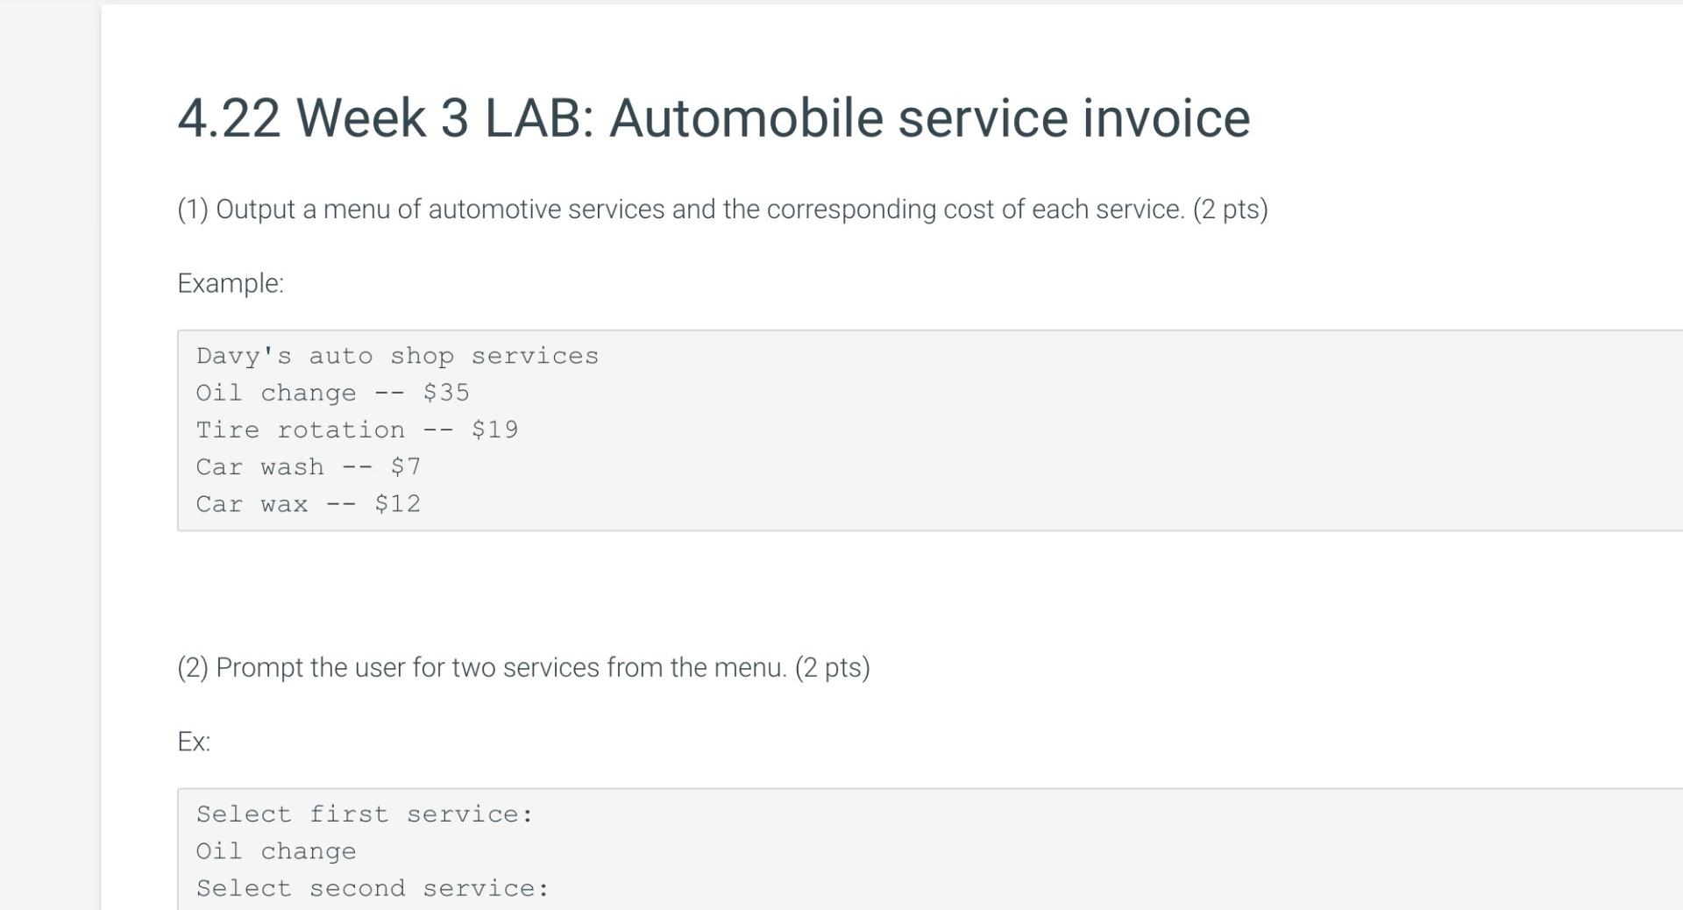
Task: Click "Oil change" input in second code block
Action: (276, 851)
